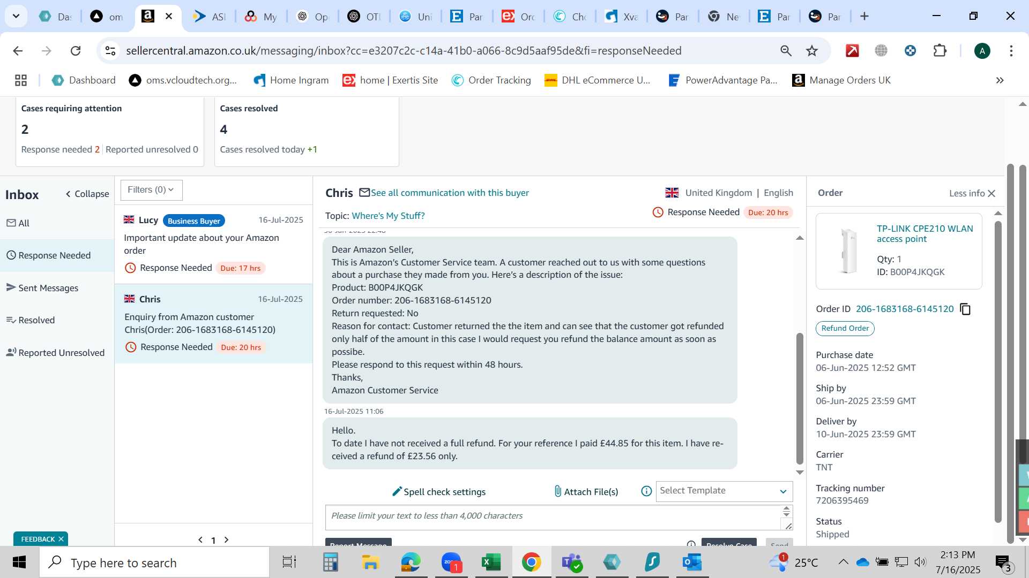This screenshot has width=1029, height=578.
Task: Open Lucy's message in the inbox list
Action: [213, 244]
